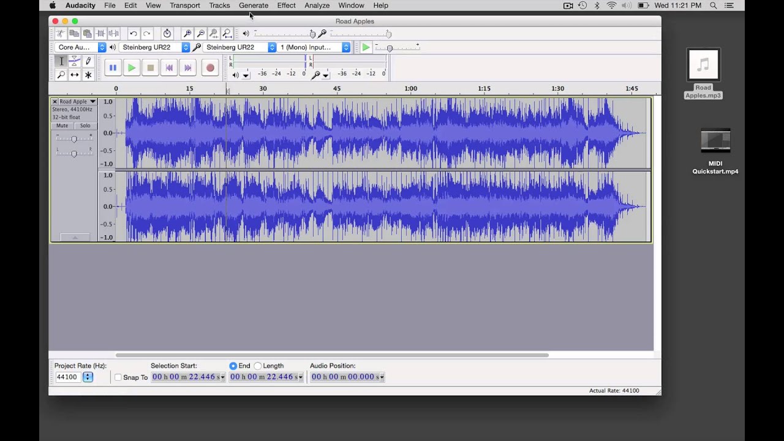
Task: Solo the Road Apple track
Action: point(85,126)
